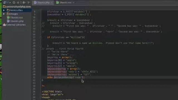Click the scroll from source target icon
This screenshot has height=100, width=178.
pos(14,2)
